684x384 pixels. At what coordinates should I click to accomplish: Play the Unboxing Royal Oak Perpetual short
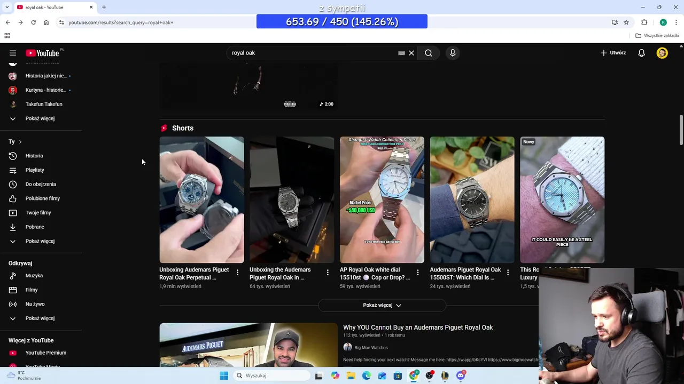point(201,200)
